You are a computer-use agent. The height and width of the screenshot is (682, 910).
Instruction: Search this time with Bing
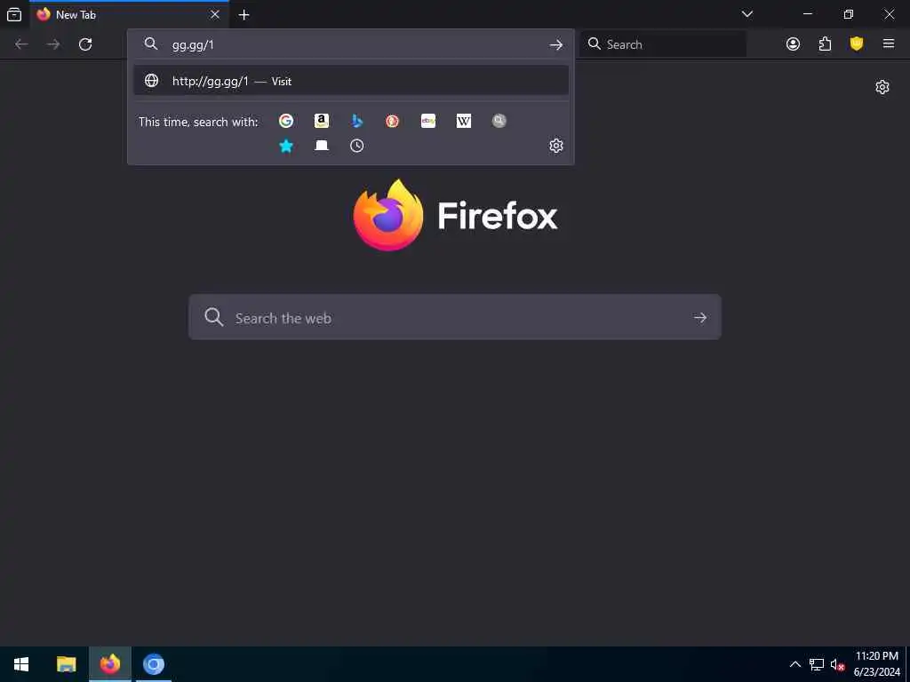coord(357,121)
